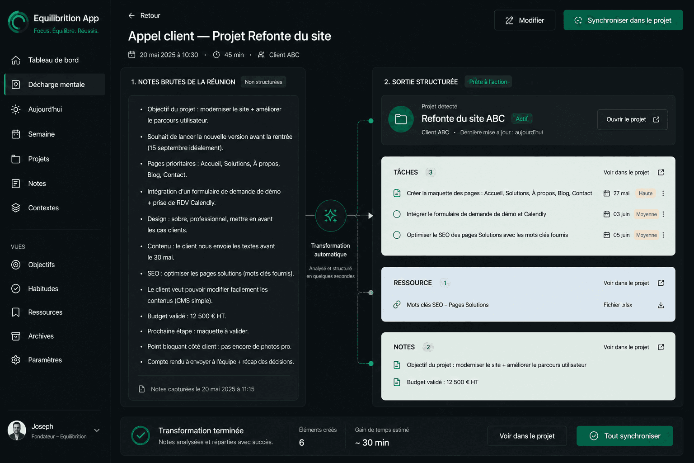Click the Transformation terminée check icon
This screenshot has width=694, height=463.
141,436
